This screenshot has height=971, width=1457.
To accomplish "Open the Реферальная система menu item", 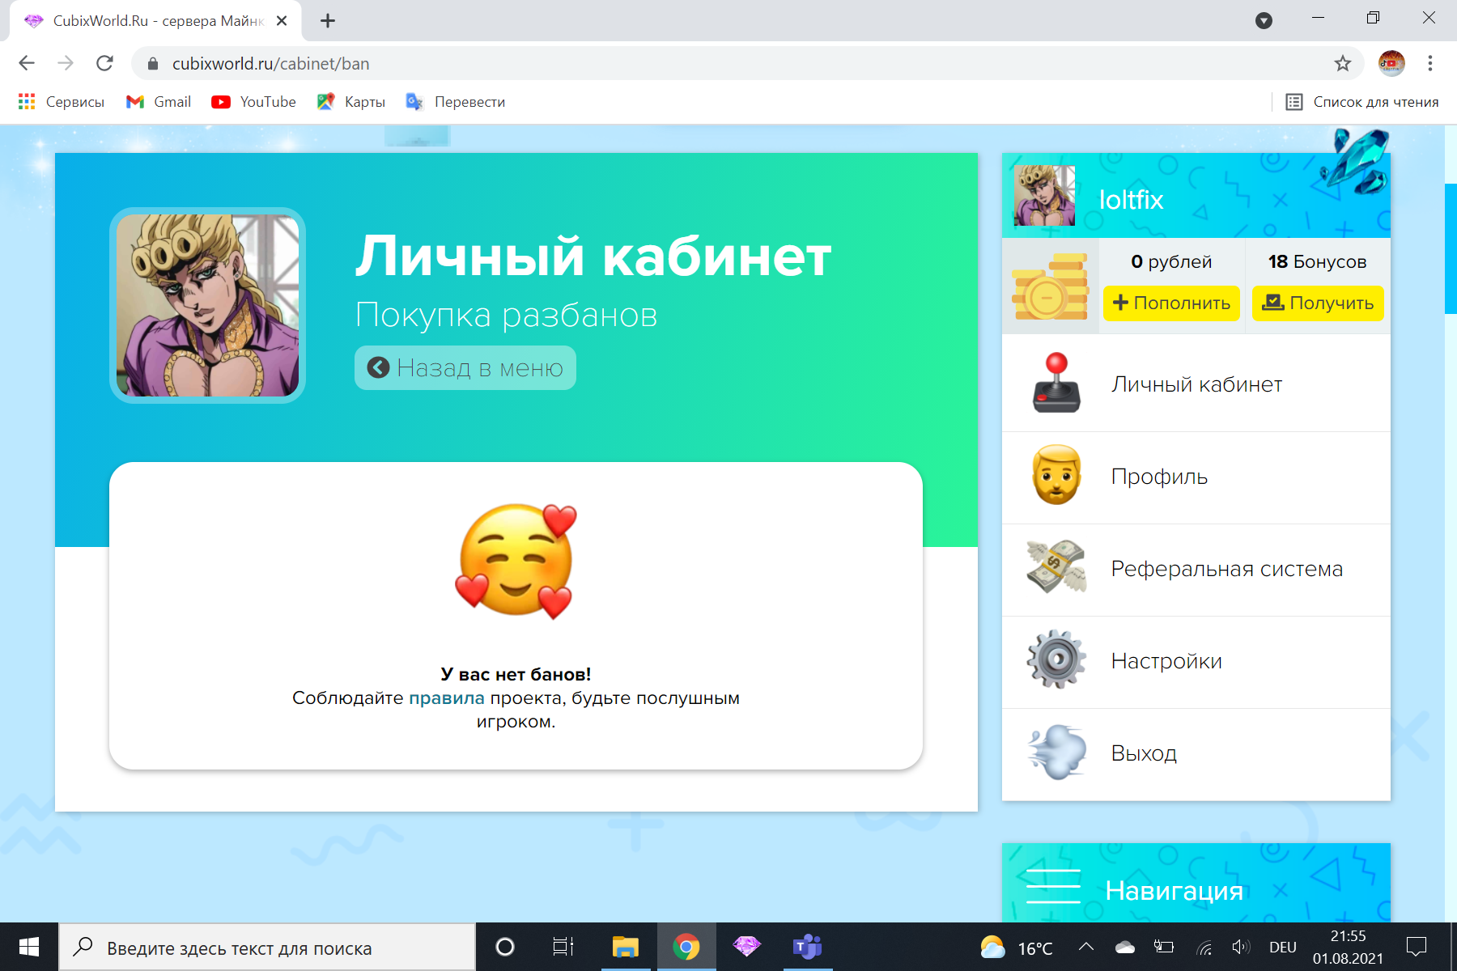I will [1226, 569].
